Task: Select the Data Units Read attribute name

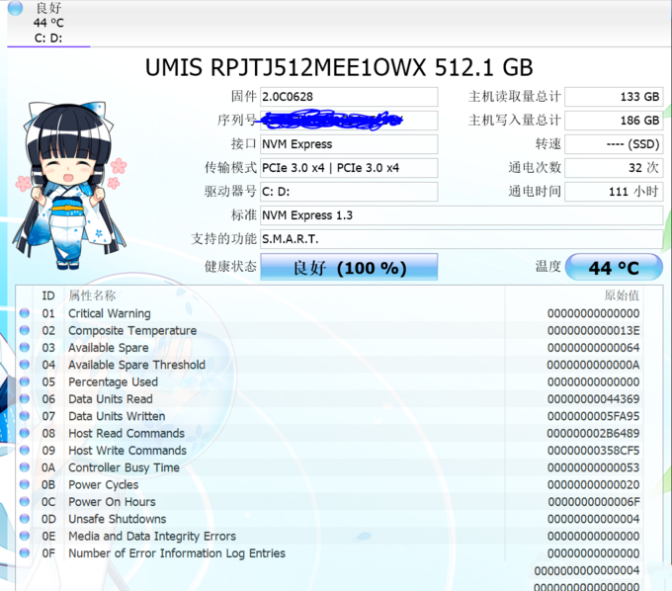Action: (x=111, y=399)
